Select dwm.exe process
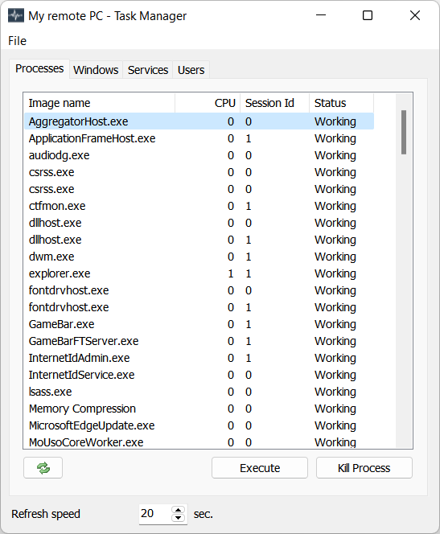The width and height of the screenshot is (440, 534). tap(199, 257)
